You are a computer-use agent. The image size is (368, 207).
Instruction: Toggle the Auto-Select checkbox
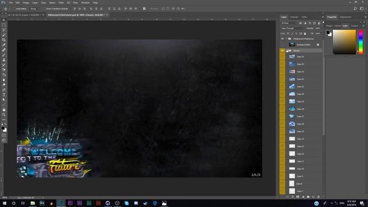click(14, 9)
